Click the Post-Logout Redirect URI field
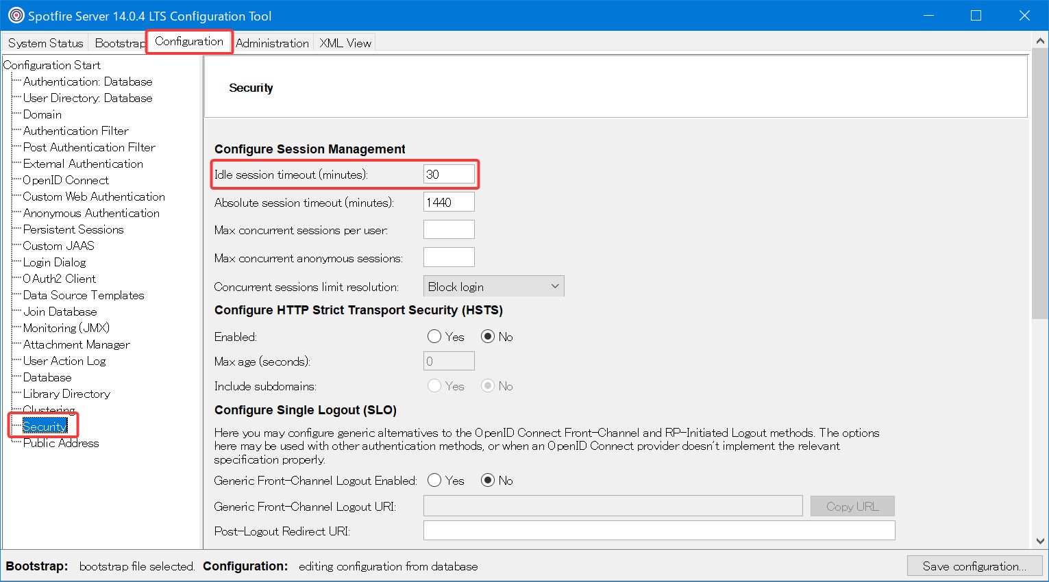This screenshot has height=582, width=1049. tap(658, 531)
